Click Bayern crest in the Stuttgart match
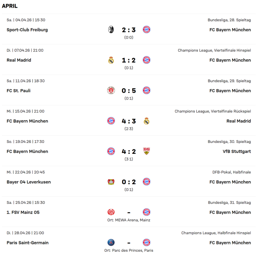Viewport: 256px width, 256px height. click(111, 151)
